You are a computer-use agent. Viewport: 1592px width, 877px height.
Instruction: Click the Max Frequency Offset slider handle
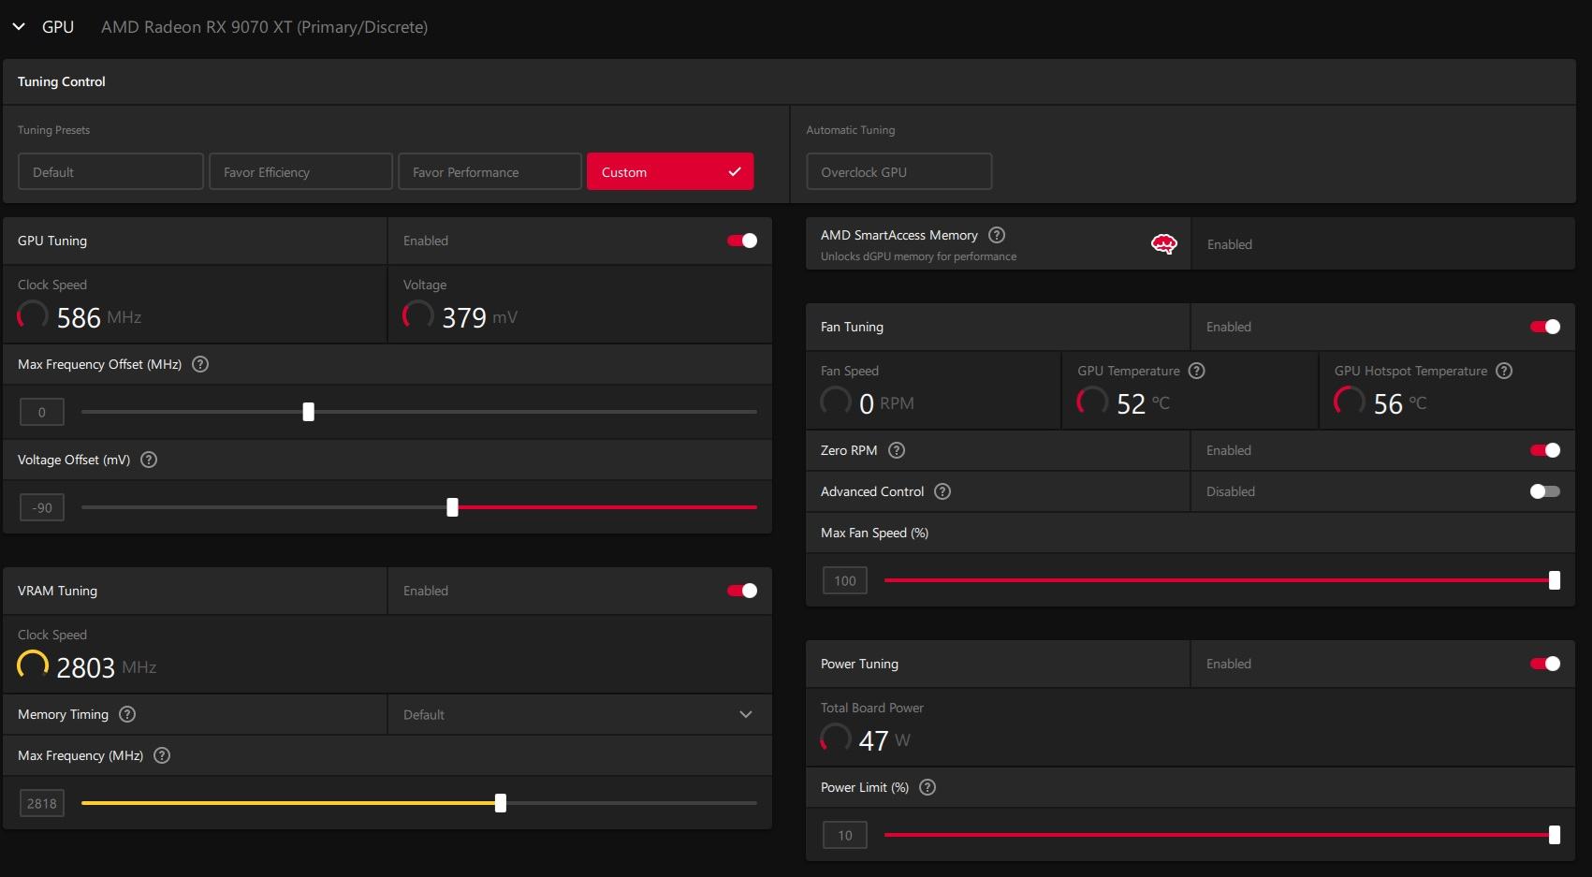(x=309, y=412)
